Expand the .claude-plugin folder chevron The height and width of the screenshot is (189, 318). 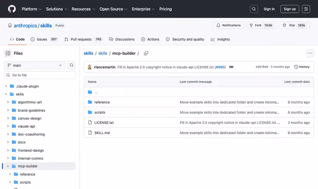(6, 86)
